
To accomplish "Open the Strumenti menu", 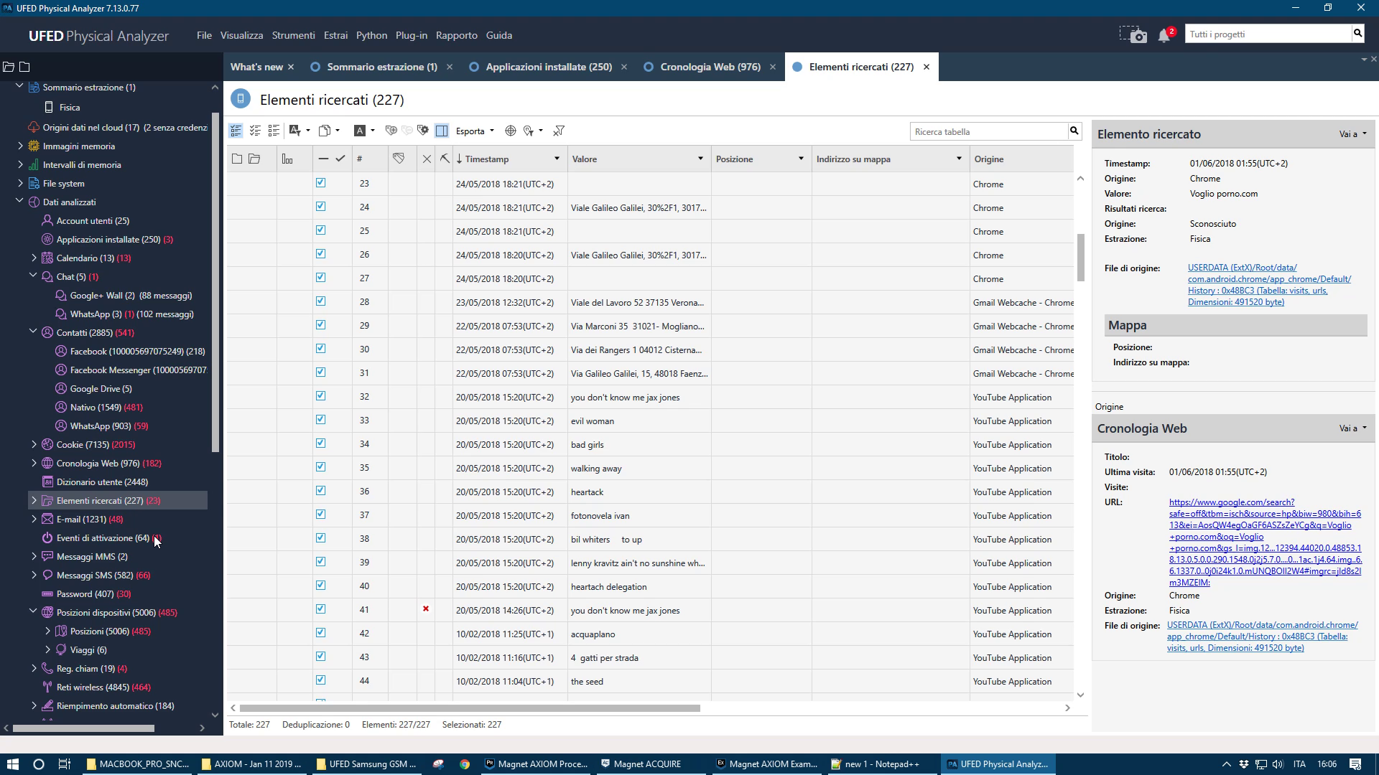I will (293, 35).
